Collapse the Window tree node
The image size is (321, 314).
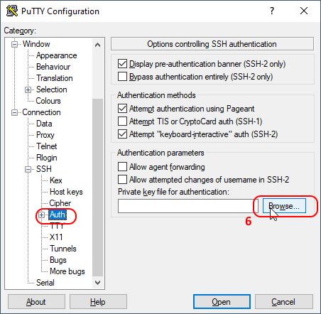[15, 44]
